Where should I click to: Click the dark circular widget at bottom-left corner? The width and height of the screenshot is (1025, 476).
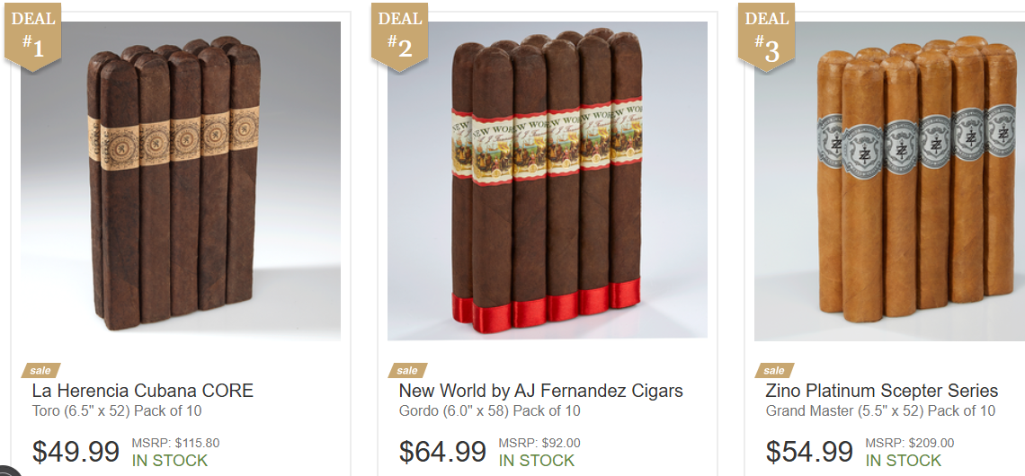[8, 471]
